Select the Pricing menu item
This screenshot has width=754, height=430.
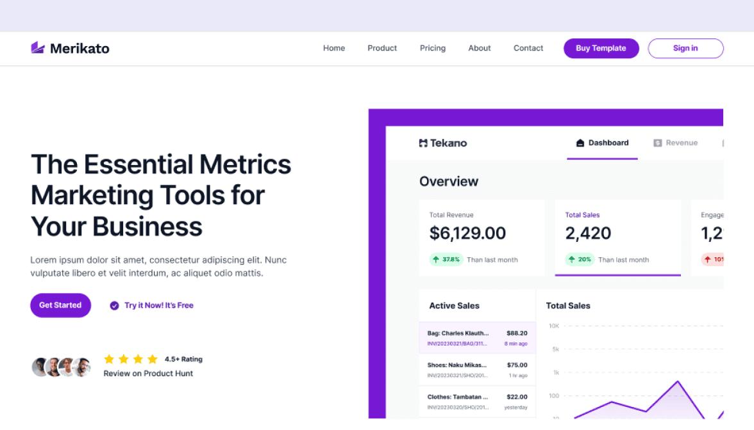click(x=432, y=48)
